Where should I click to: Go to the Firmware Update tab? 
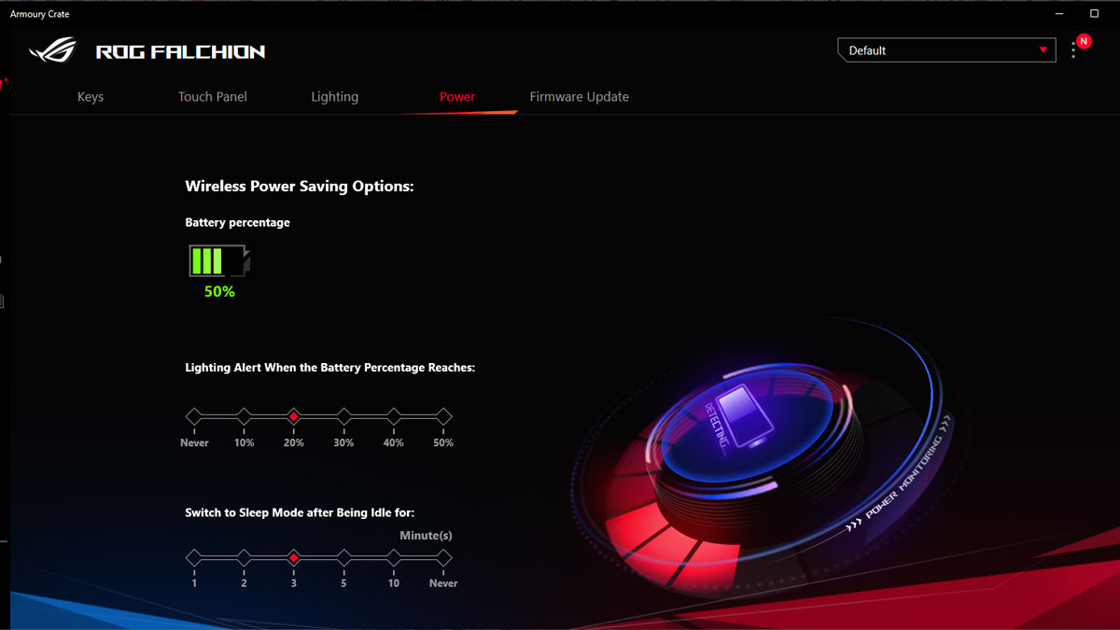580,97
